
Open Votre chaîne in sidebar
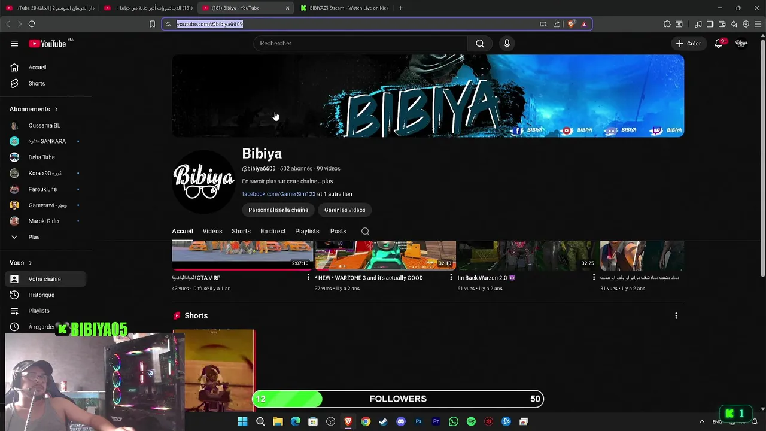click(47, 279)
